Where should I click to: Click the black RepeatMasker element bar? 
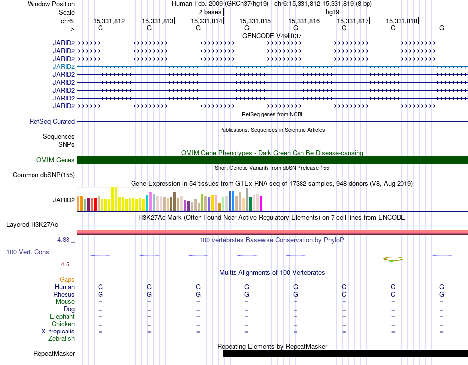345,353
